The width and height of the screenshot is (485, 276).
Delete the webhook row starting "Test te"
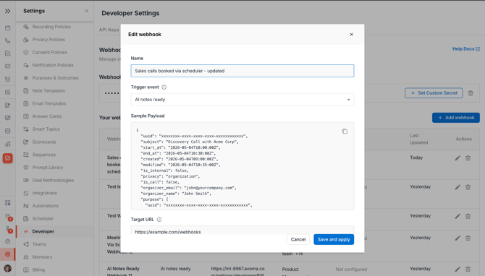[468, 187]
